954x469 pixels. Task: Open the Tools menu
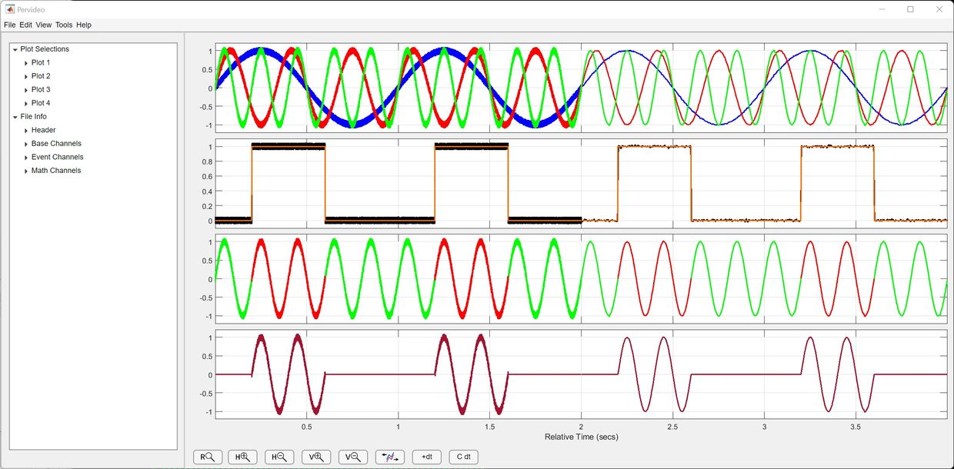tap(64, 25)
